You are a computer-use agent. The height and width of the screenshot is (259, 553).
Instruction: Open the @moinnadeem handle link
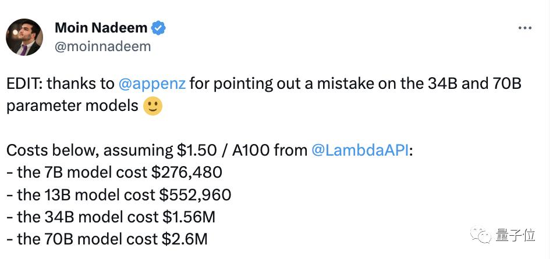point(102,46)
